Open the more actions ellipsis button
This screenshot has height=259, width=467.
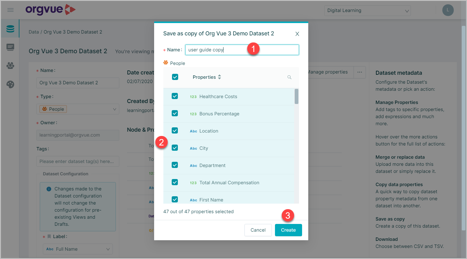pyautogui.click(x=360, y=72)
